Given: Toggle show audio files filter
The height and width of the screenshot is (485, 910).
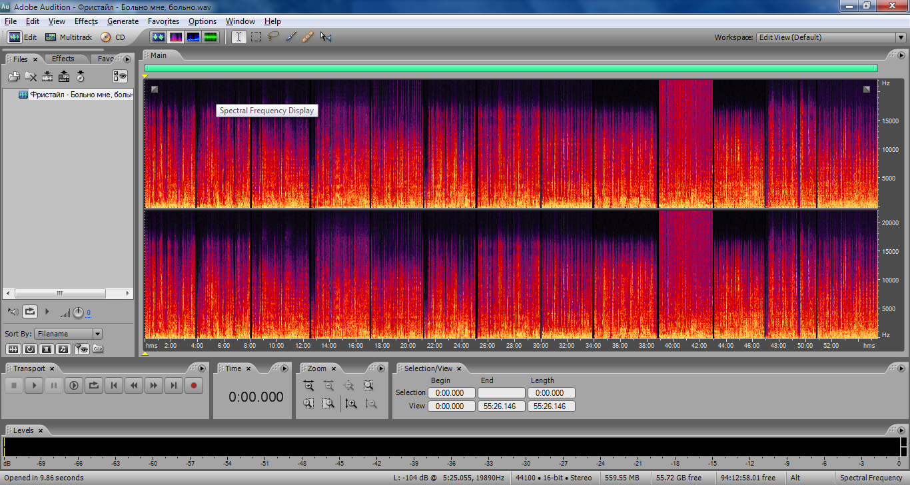Looking at the screenshot, I should pos(13,348).
